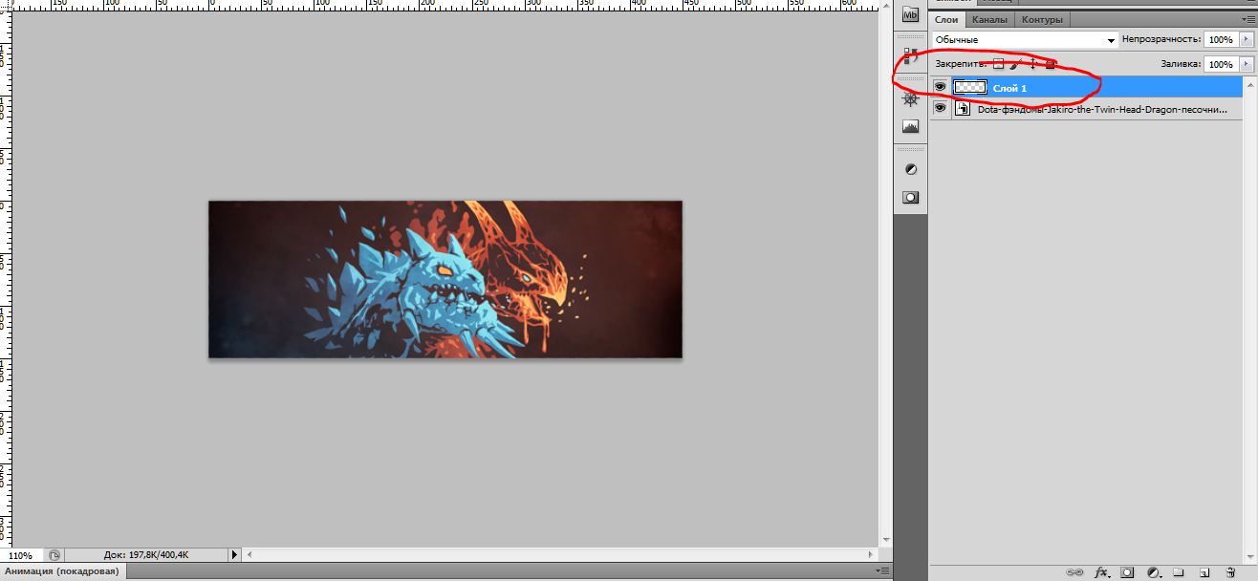Switch to the Контуры tab
1258x581 pixels.
point(1042,19)
